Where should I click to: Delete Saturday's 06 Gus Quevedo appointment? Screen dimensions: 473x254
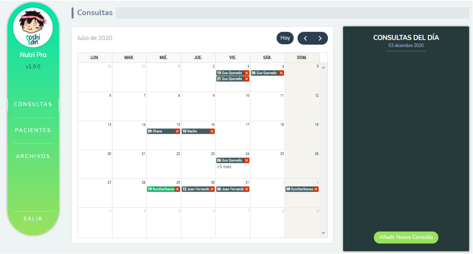point(281,73)
